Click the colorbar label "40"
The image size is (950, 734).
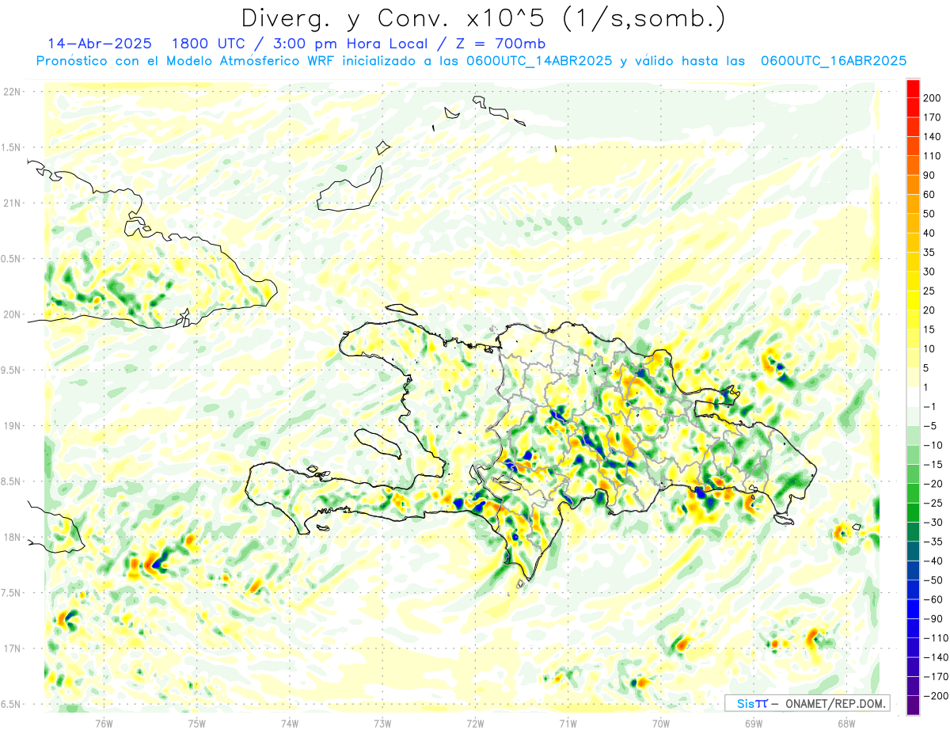(x=931, y=233)
